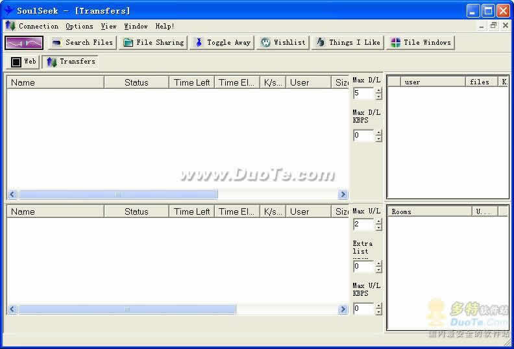
Task: Open the Wishlist toolbar button
Action: coord(283,43)
